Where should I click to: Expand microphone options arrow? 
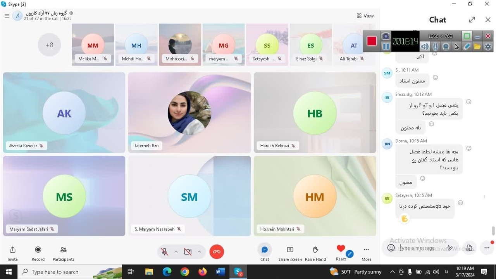(x=176, y=252)
